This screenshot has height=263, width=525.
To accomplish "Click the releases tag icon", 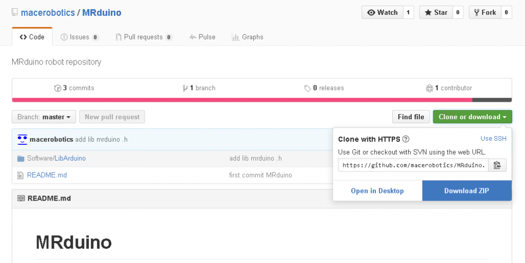I will pos(307,88).
